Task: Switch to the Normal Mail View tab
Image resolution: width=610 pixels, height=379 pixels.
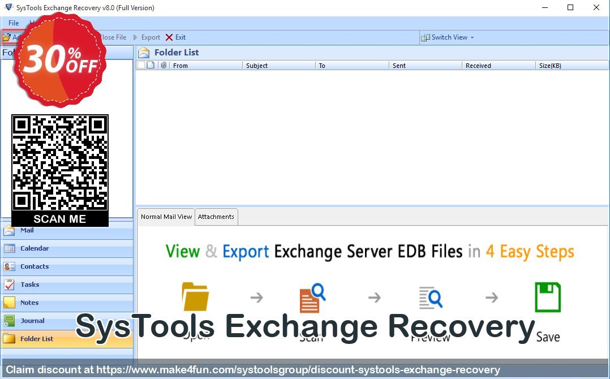Action: 166,217
